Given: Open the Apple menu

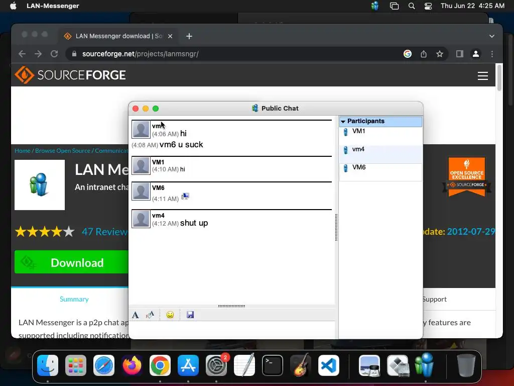Looking at the screenshot, I should (x=13, y=6).
